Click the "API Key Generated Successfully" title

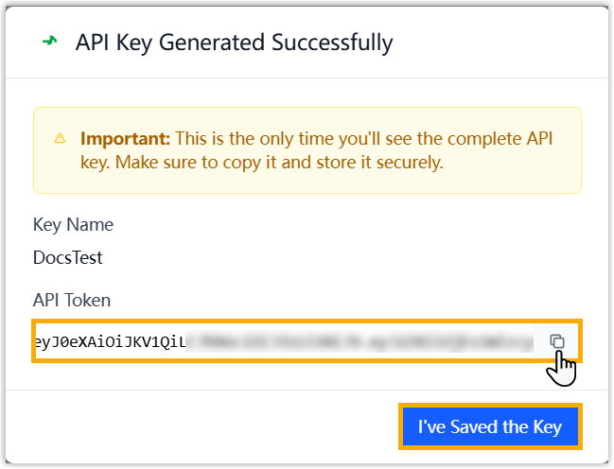point(234,43)
